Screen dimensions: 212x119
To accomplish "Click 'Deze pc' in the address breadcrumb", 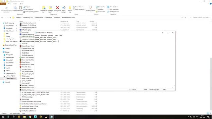I will [18, 18].
